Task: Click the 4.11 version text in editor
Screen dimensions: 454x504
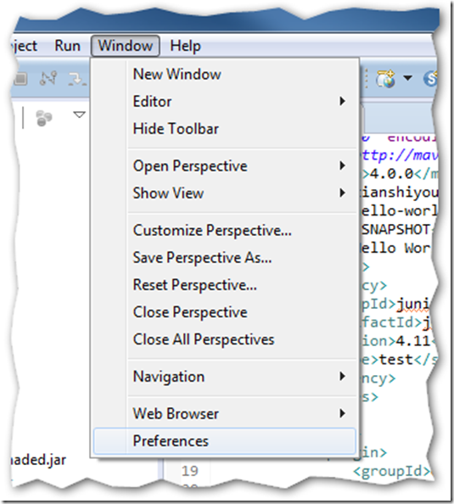Action: (x=413, y=341)
